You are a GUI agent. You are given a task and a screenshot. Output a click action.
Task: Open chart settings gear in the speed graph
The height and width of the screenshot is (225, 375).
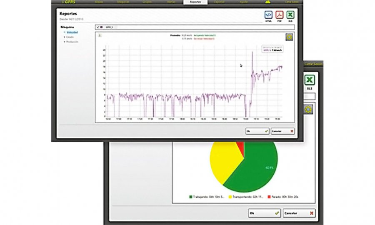[x=289, y=37]
